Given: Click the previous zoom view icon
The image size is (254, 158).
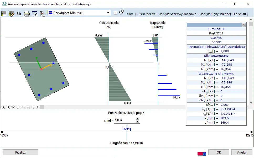Looking at the screenshot, I should 28,107.
